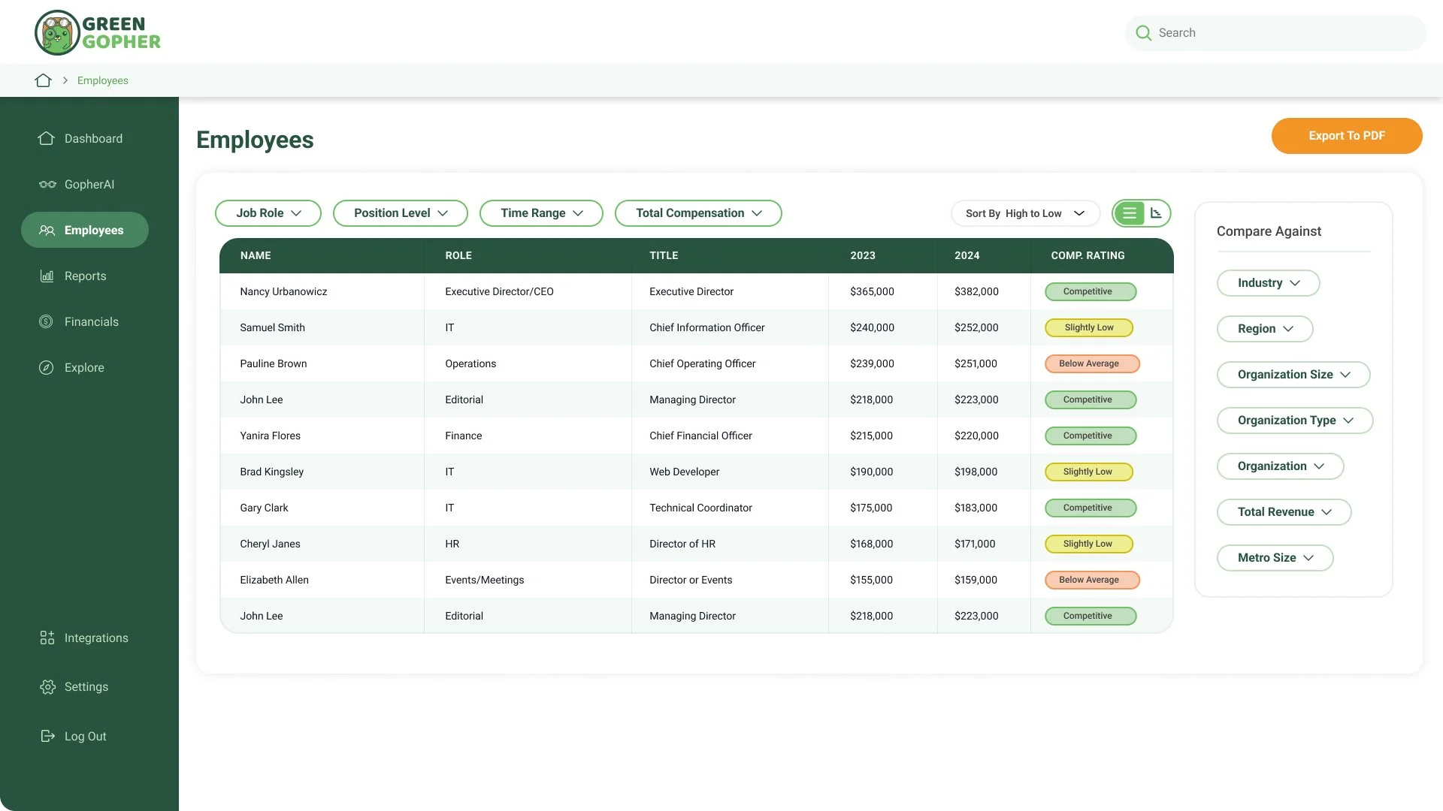Viewport: 1443px width, 811px height.
Task: Click the Integrations grid icon
Action: pyautogui.click(x=47, y=638)
